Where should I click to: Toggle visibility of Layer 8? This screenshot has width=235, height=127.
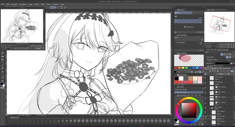point(206,113)
